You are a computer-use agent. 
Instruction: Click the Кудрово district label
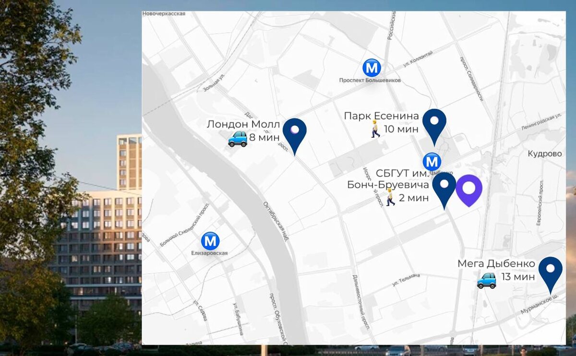coord(544,154)
